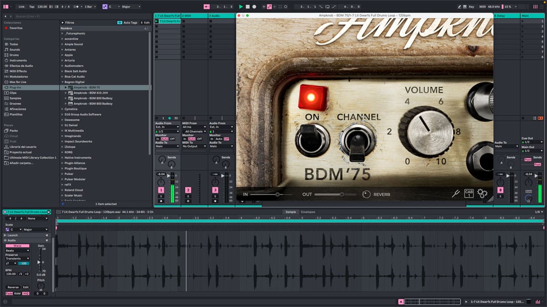
Task: Open the CAB 1 cabinet selector icon
Action: [469, 194]
